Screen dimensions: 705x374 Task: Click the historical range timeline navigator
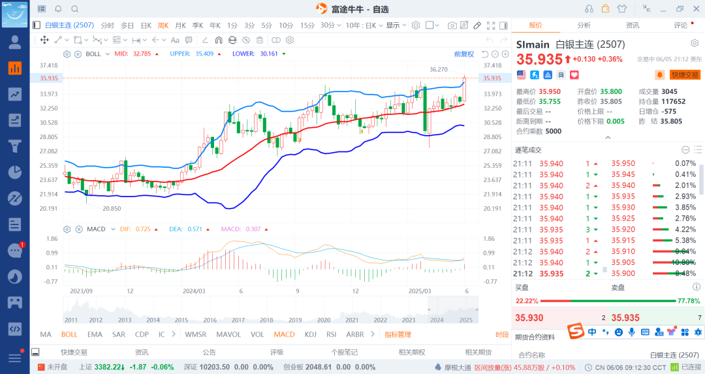(x=270, y=309)
